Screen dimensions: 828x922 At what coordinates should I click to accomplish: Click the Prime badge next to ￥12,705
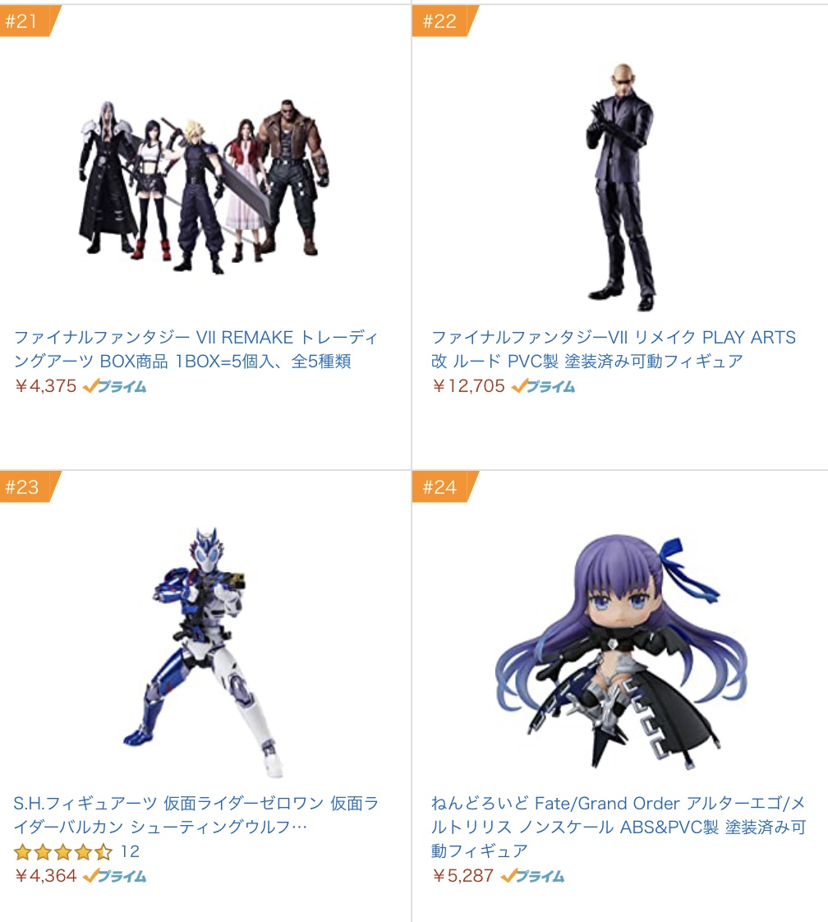click(x=543, y=386)
